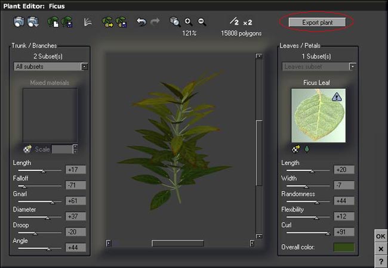Screen dimensions: 388x268
Task: Click second plant icon with blue disk
Action: point(122,21)
